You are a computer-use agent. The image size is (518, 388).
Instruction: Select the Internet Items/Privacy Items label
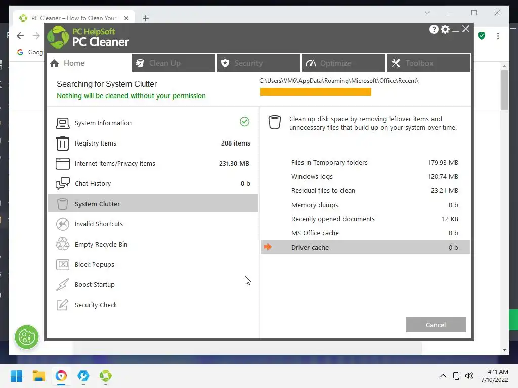[115, 163]
